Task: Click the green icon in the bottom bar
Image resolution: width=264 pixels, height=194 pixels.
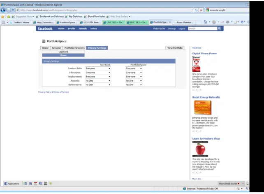Action: 51,183
